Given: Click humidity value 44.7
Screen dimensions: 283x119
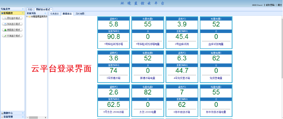Looking at the screenshot, I should (182, 71).
